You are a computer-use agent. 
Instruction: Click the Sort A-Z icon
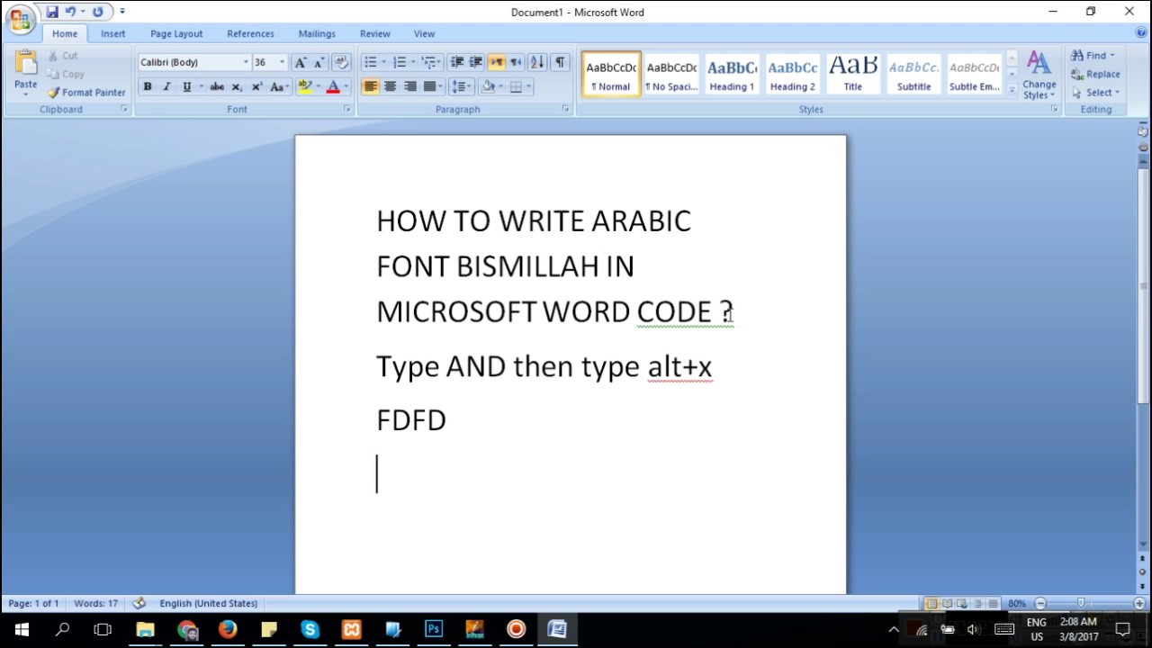click(537, 62)
